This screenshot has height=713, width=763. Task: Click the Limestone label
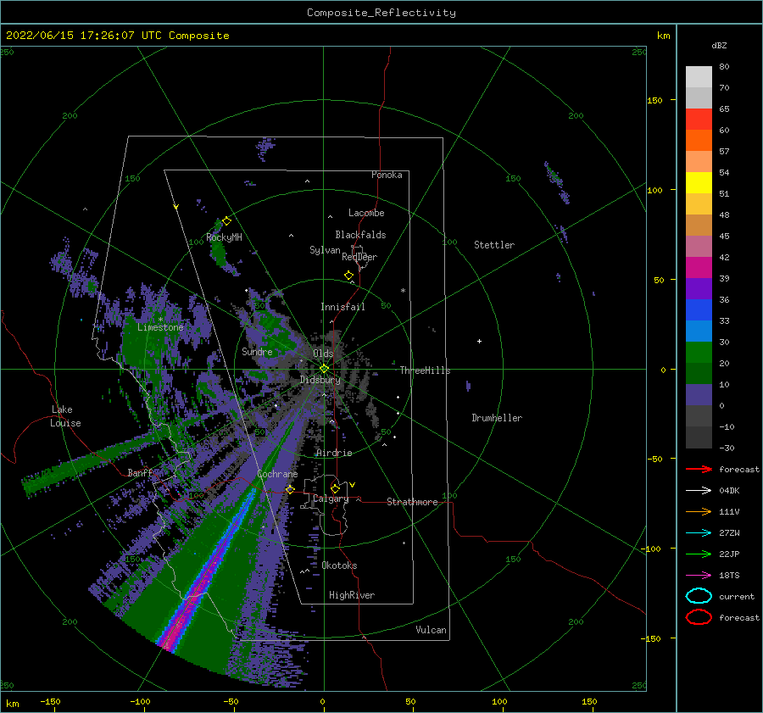click(160, 327)
